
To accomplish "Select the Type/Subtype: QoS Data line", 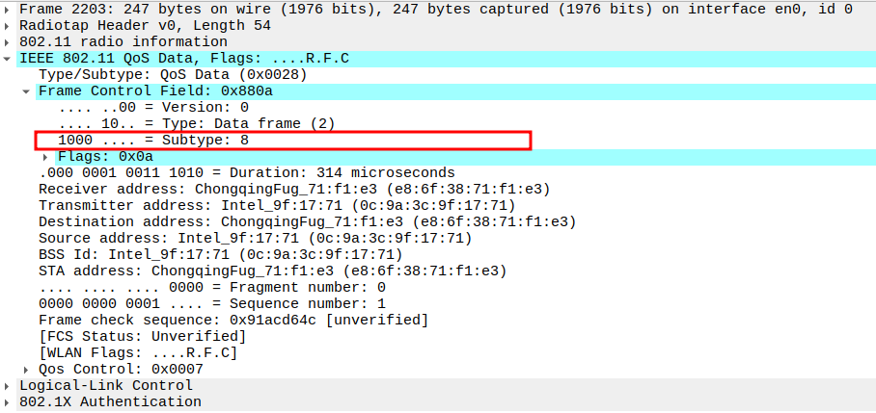I will (x=174, y=74).
